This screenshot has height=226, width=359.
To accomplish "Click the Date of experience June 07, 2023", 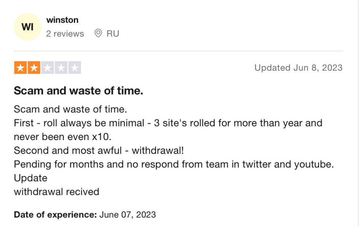I will pyautogui.click(x=85, y=215).
